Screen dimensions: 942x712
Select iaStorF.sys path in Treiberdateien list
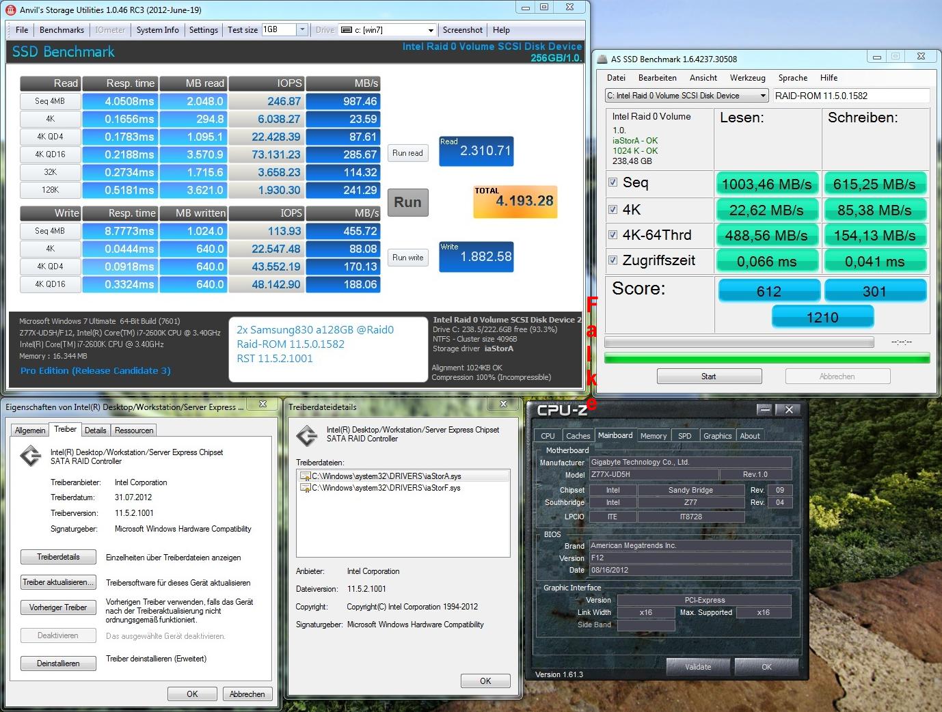pyautogui.click(x=386, y=488)
